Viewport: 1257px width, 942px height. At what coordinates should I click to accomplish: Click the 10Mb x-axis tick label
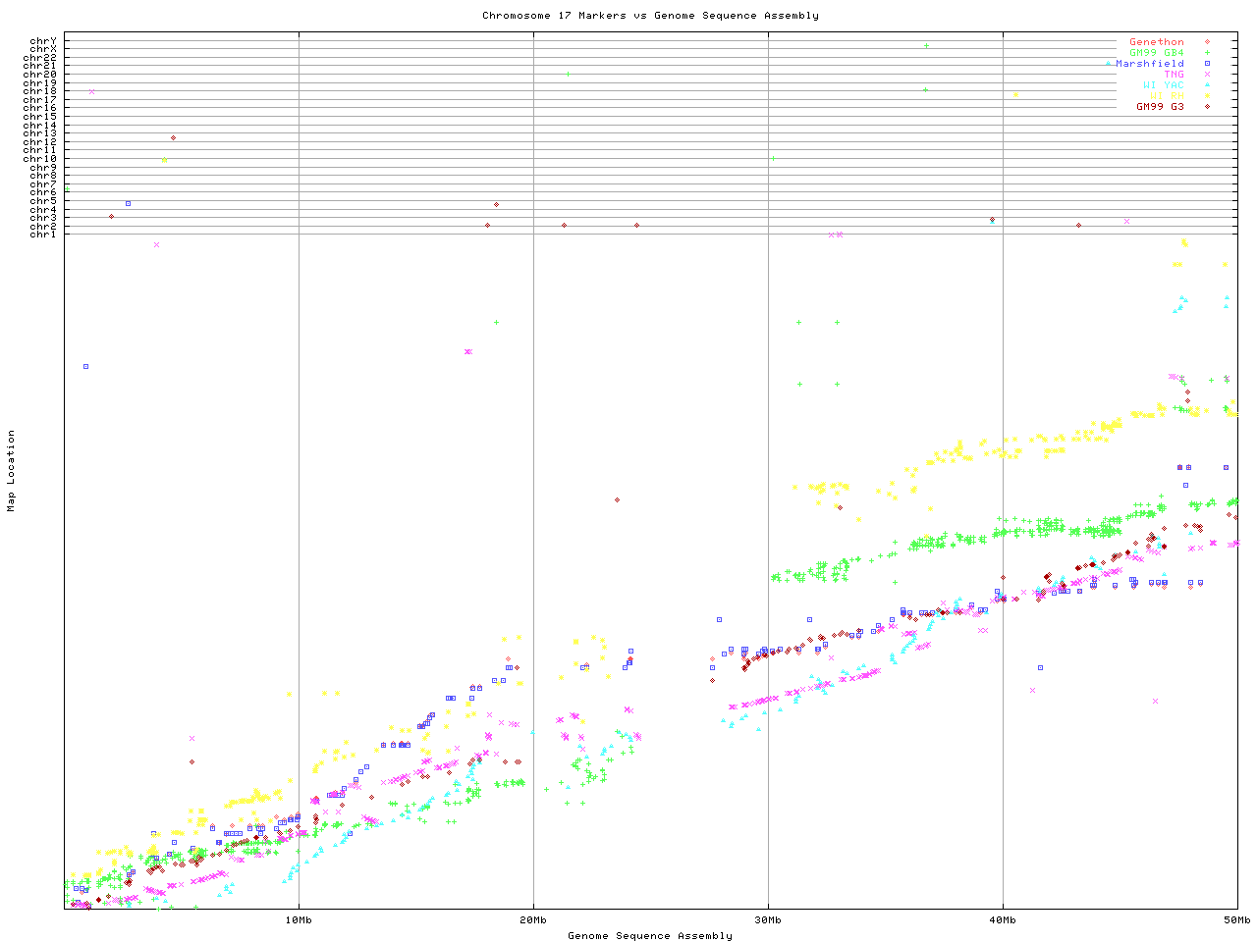pyautogui.click(x=299, y=920)
